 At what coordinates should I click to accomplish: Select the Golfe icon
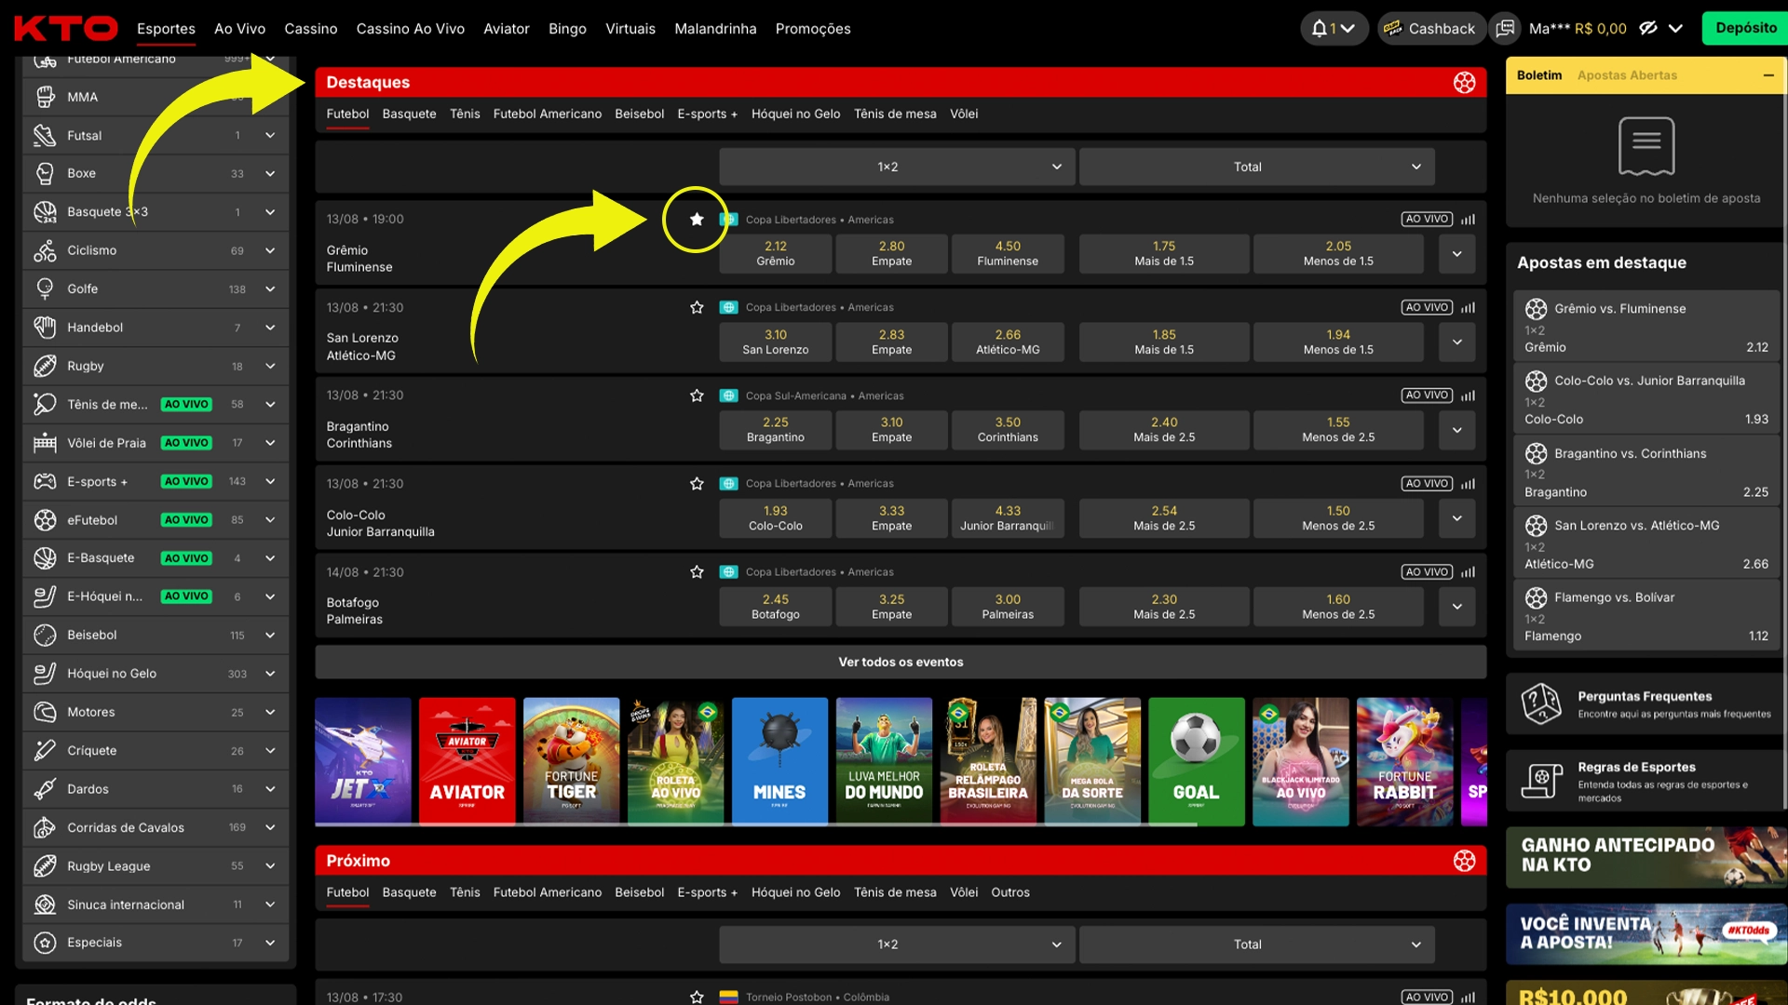point(45,289)
